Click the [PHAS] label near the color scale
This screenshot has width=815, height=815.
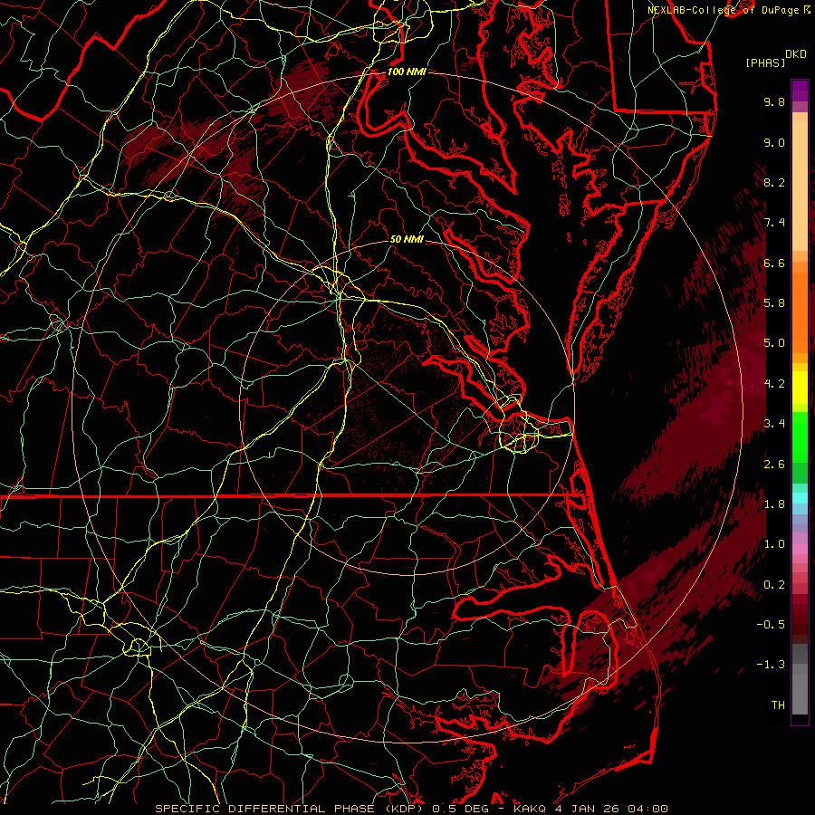[765, 63]
